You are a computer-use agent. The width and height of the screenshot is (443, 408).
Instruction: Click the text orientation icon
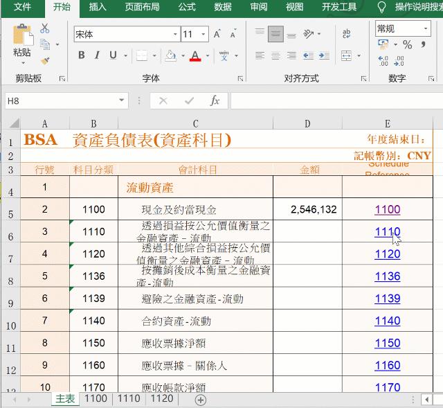309,34
